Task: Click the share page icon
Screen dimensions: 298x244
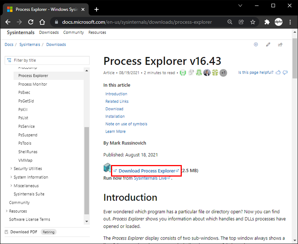Action: pos(280,45)
